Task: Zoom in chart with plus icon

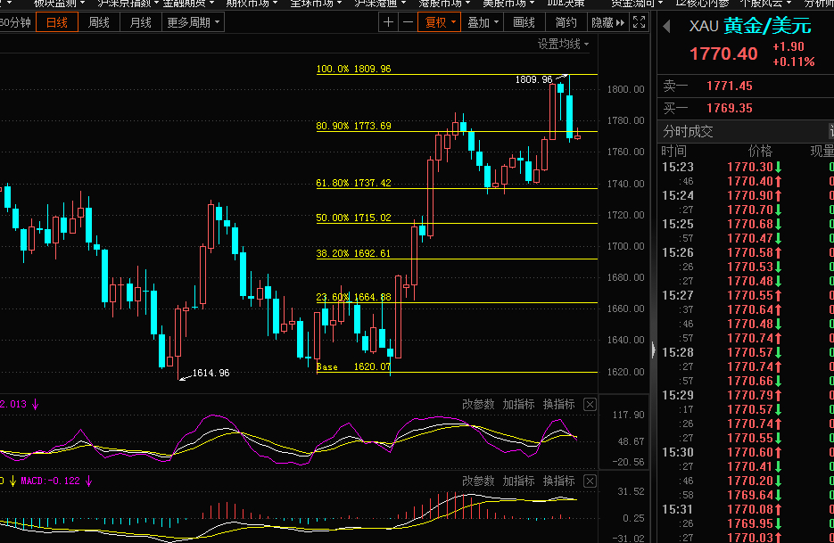Action: click(388, 22)
